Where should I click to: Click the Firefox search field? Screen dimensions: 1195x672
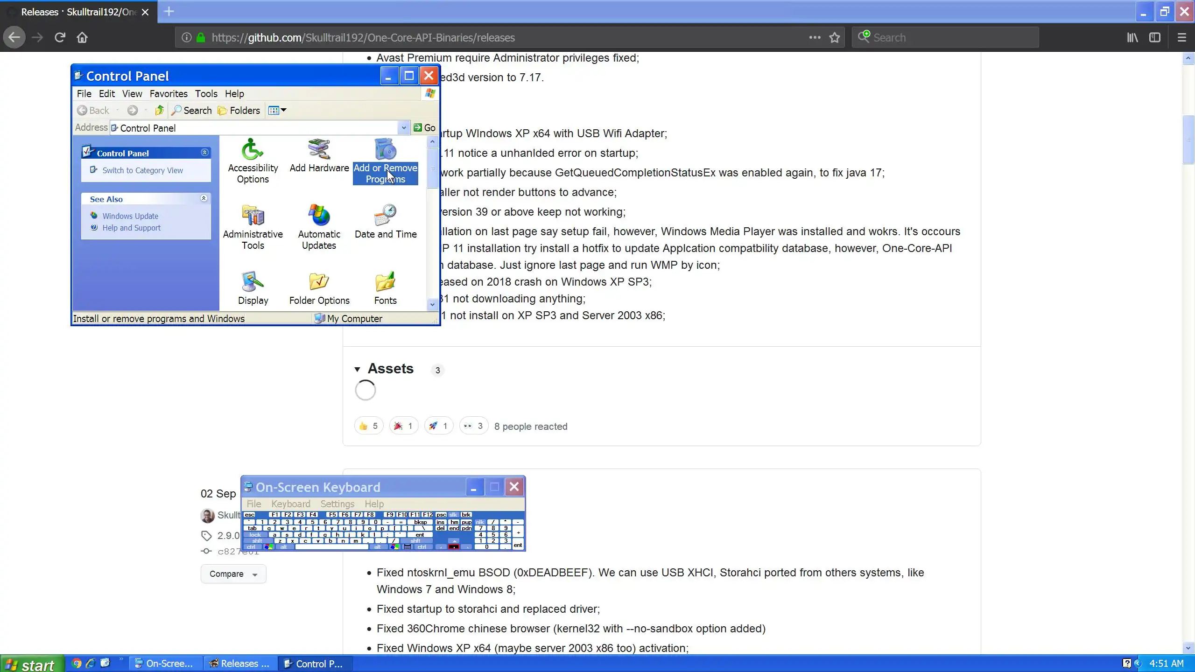[x=952, y=38]
